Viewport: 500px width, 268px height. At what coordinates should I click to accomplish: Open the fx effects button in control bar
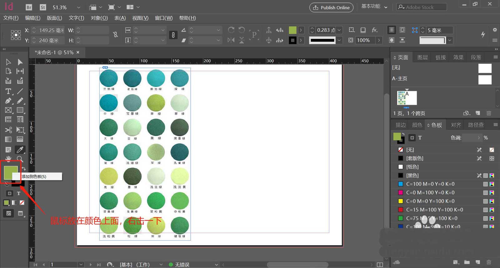pos(374,30)
